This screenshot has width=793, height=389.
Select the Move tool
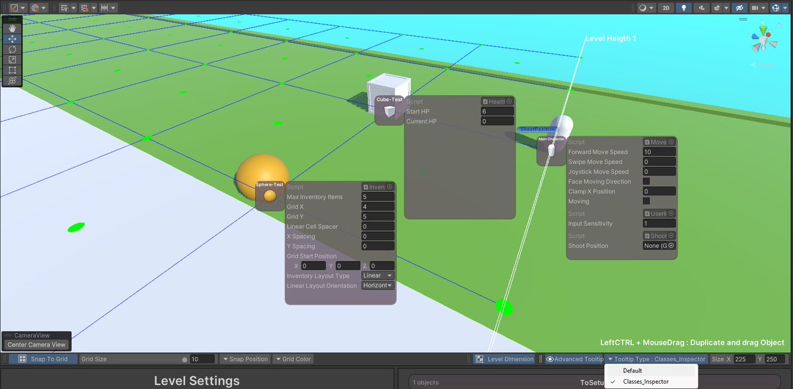click(13, 38)
